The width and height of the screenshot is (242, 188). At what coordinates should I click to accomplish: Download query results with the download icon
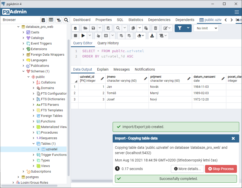tap(152, 36)
